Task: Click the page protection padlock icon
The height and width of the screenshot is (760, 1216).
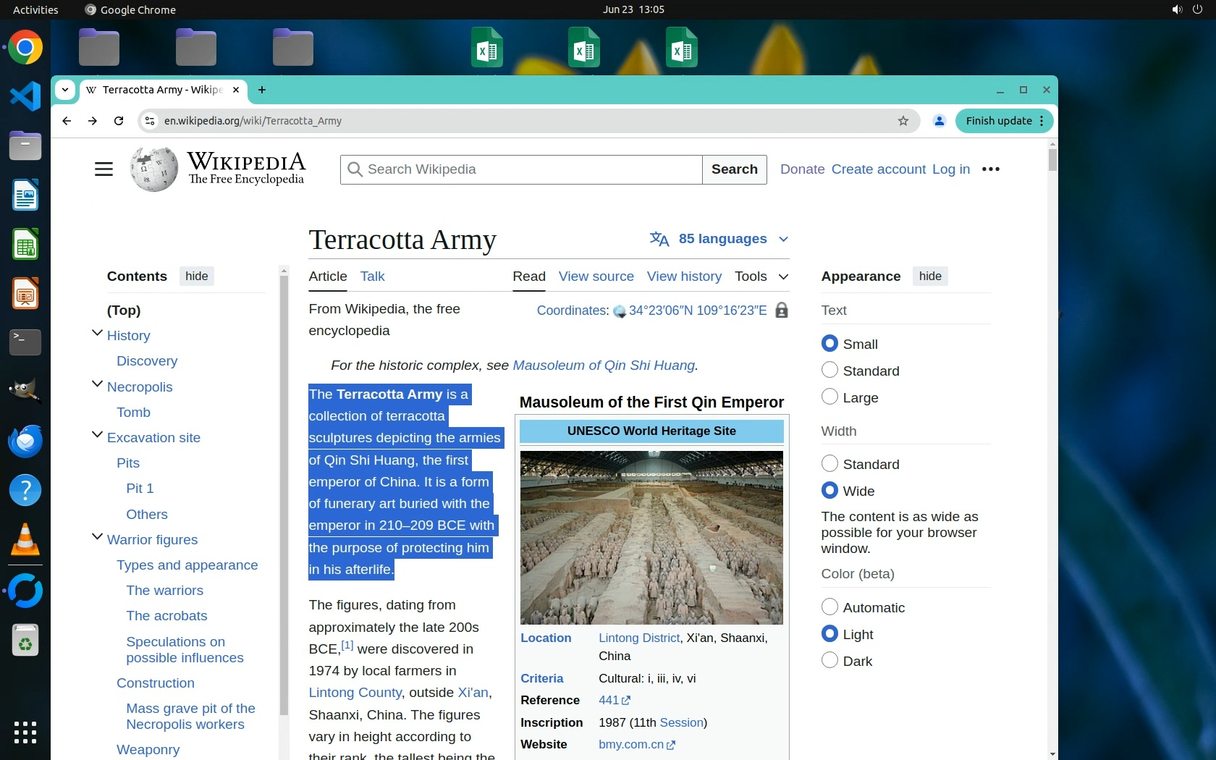Action: point(782,311)
